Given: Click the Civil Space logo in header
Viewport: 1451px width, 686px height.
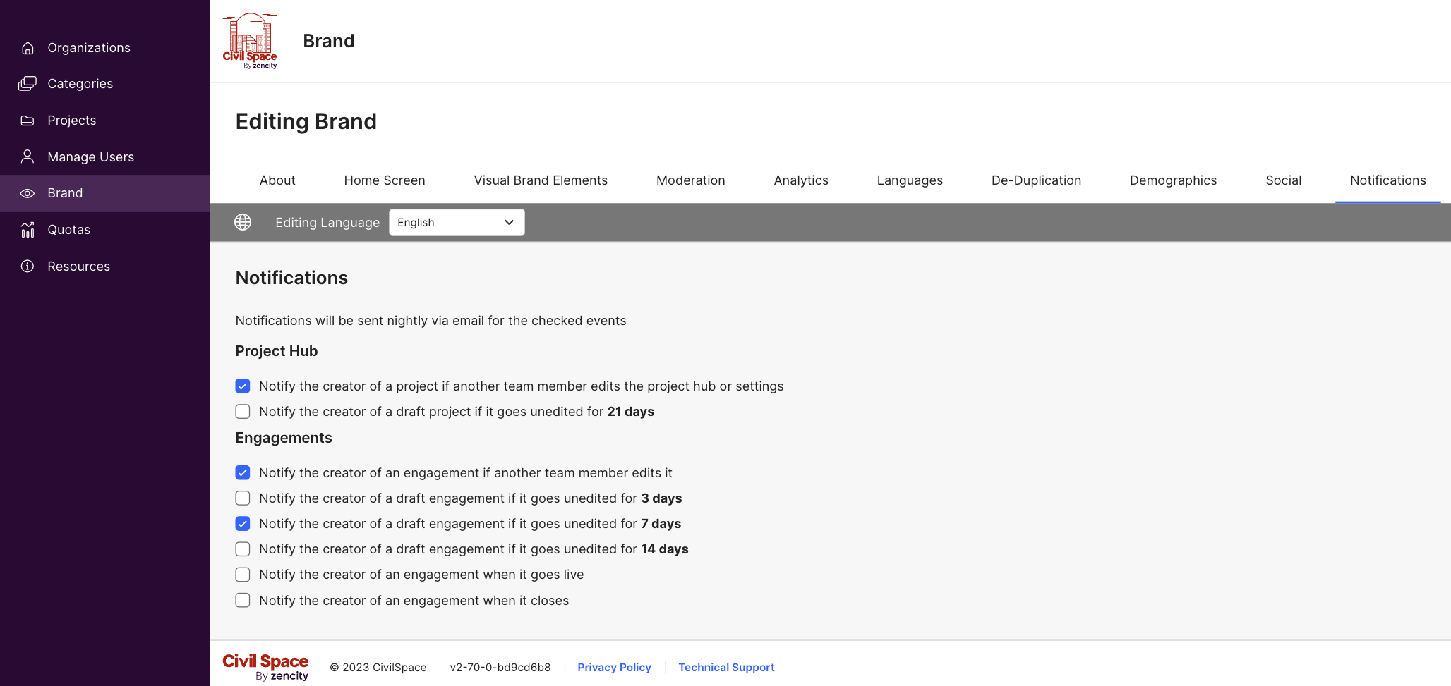Looking at the screenshot, I should click(250, 41).
